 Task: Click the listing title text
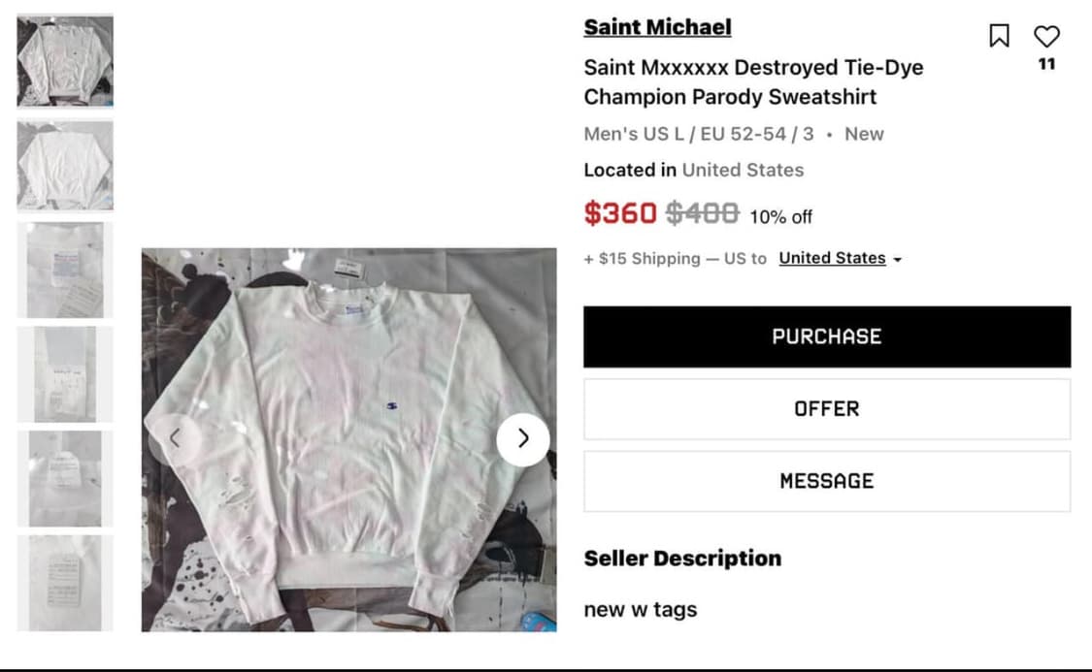point(753,82)
